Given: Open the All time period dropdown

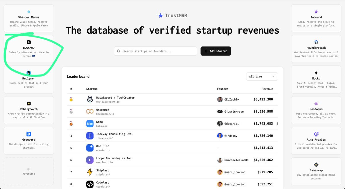Looking at the screenshot, I should pyautogui.click(x=262, y=76).
